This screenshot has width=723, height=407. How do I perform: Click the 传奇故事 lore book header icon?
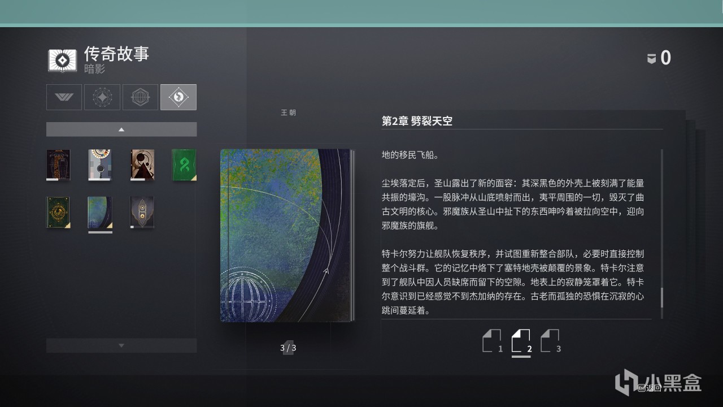click(x=62, y=61)
